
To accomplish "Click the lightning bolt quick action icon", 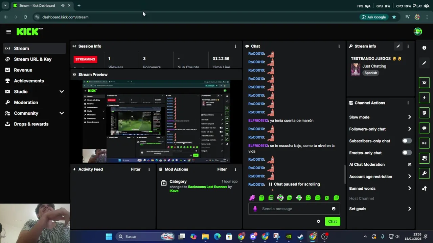I will pyautogui.click(x=424, y=98).
